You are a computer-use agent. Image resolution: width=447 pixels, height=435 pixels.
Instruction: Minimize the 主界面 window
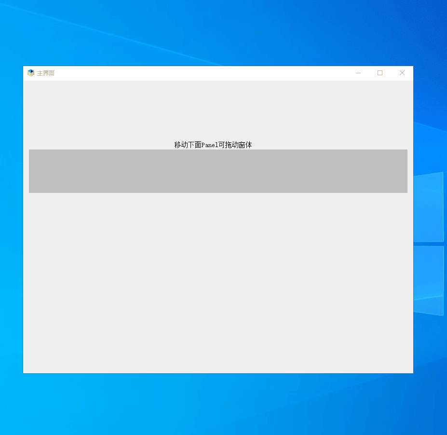(x=358, y=73)
